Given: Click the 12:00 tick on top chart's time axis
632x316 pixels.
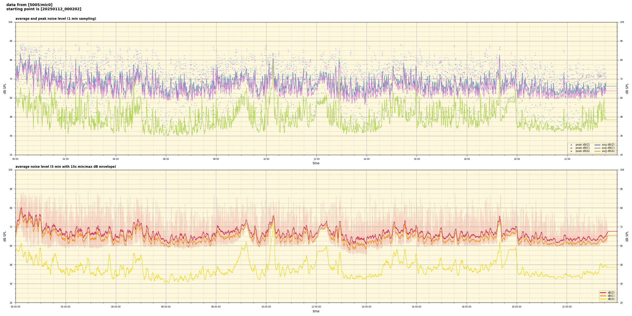Looking at the screenshot, I should coord(316,159).
